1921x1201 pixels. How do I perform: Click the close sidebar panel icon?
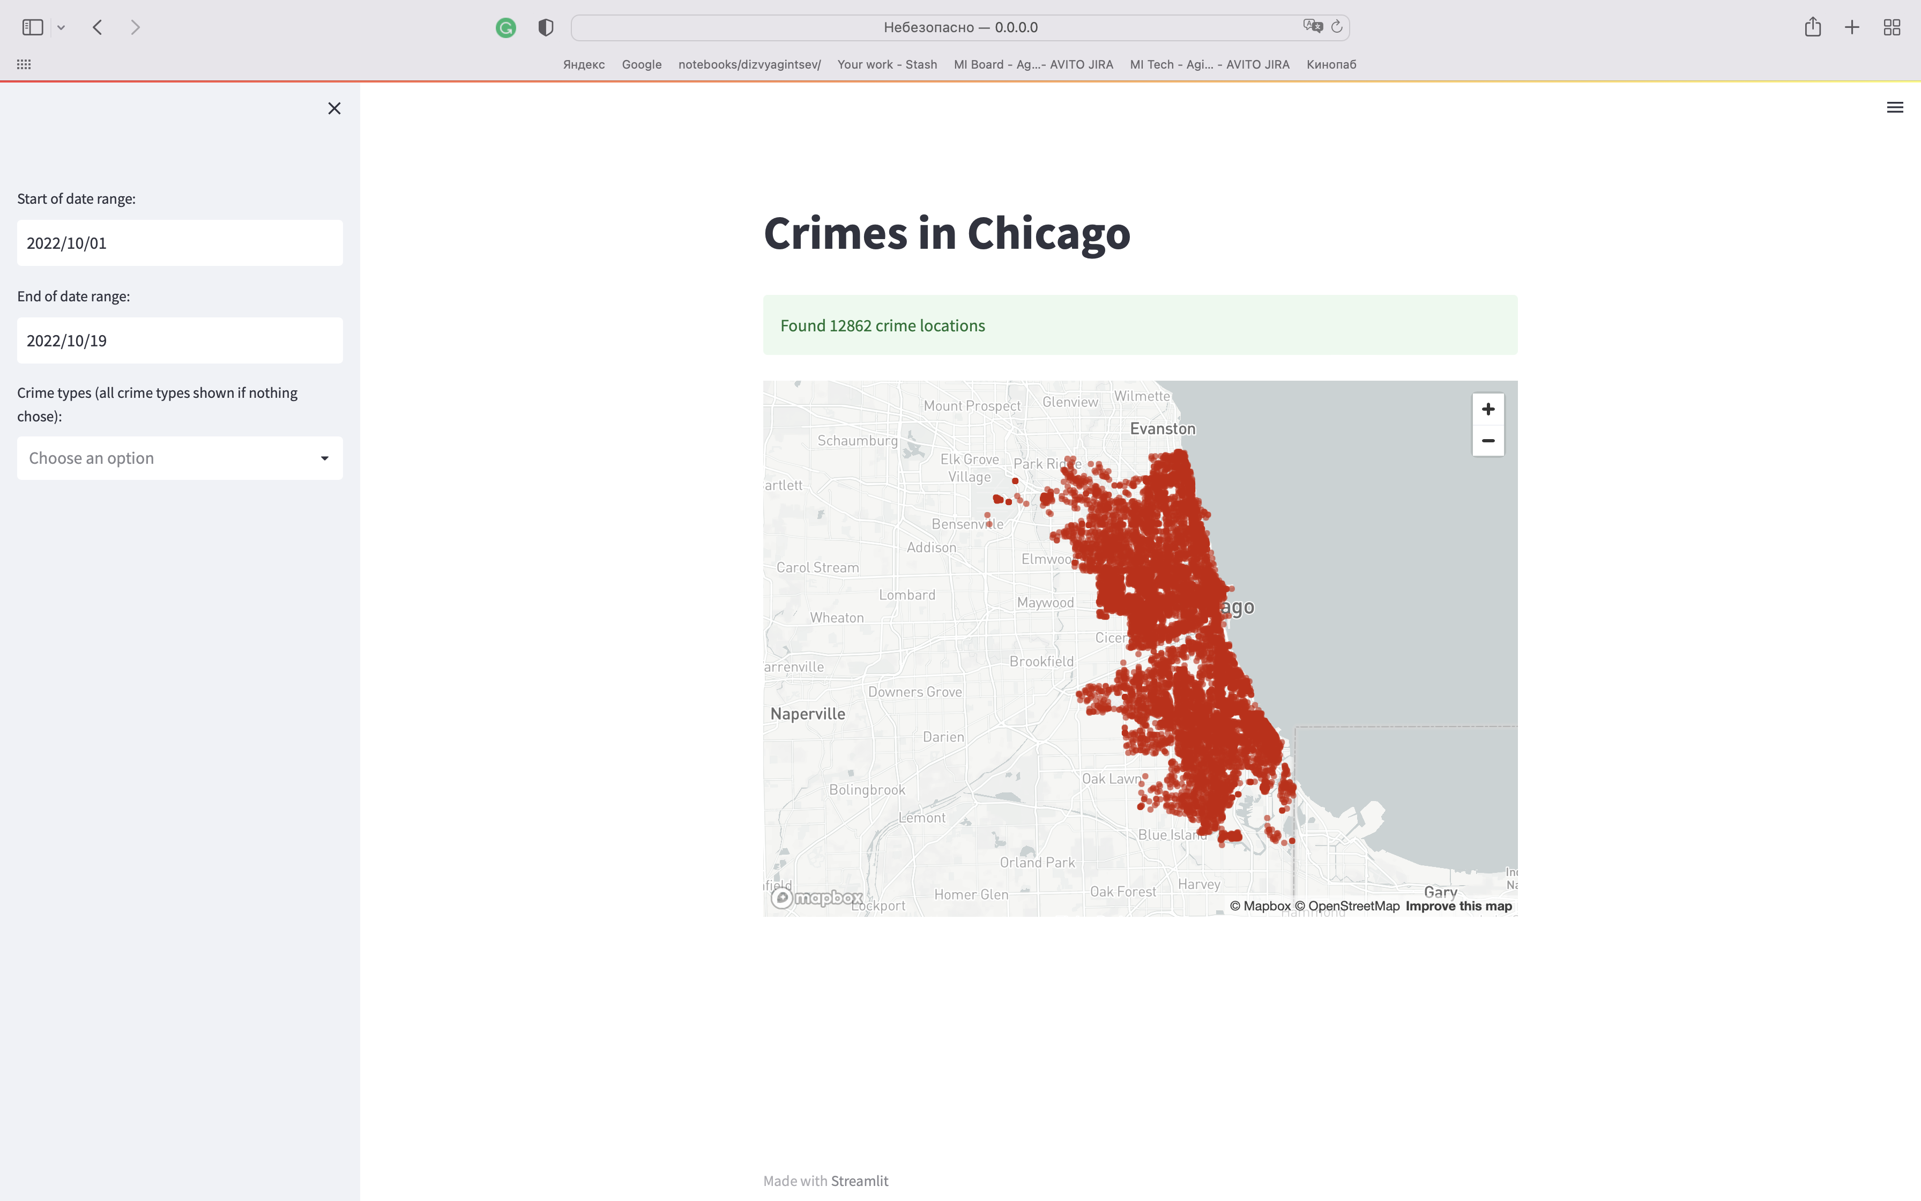tap(334, 108)
